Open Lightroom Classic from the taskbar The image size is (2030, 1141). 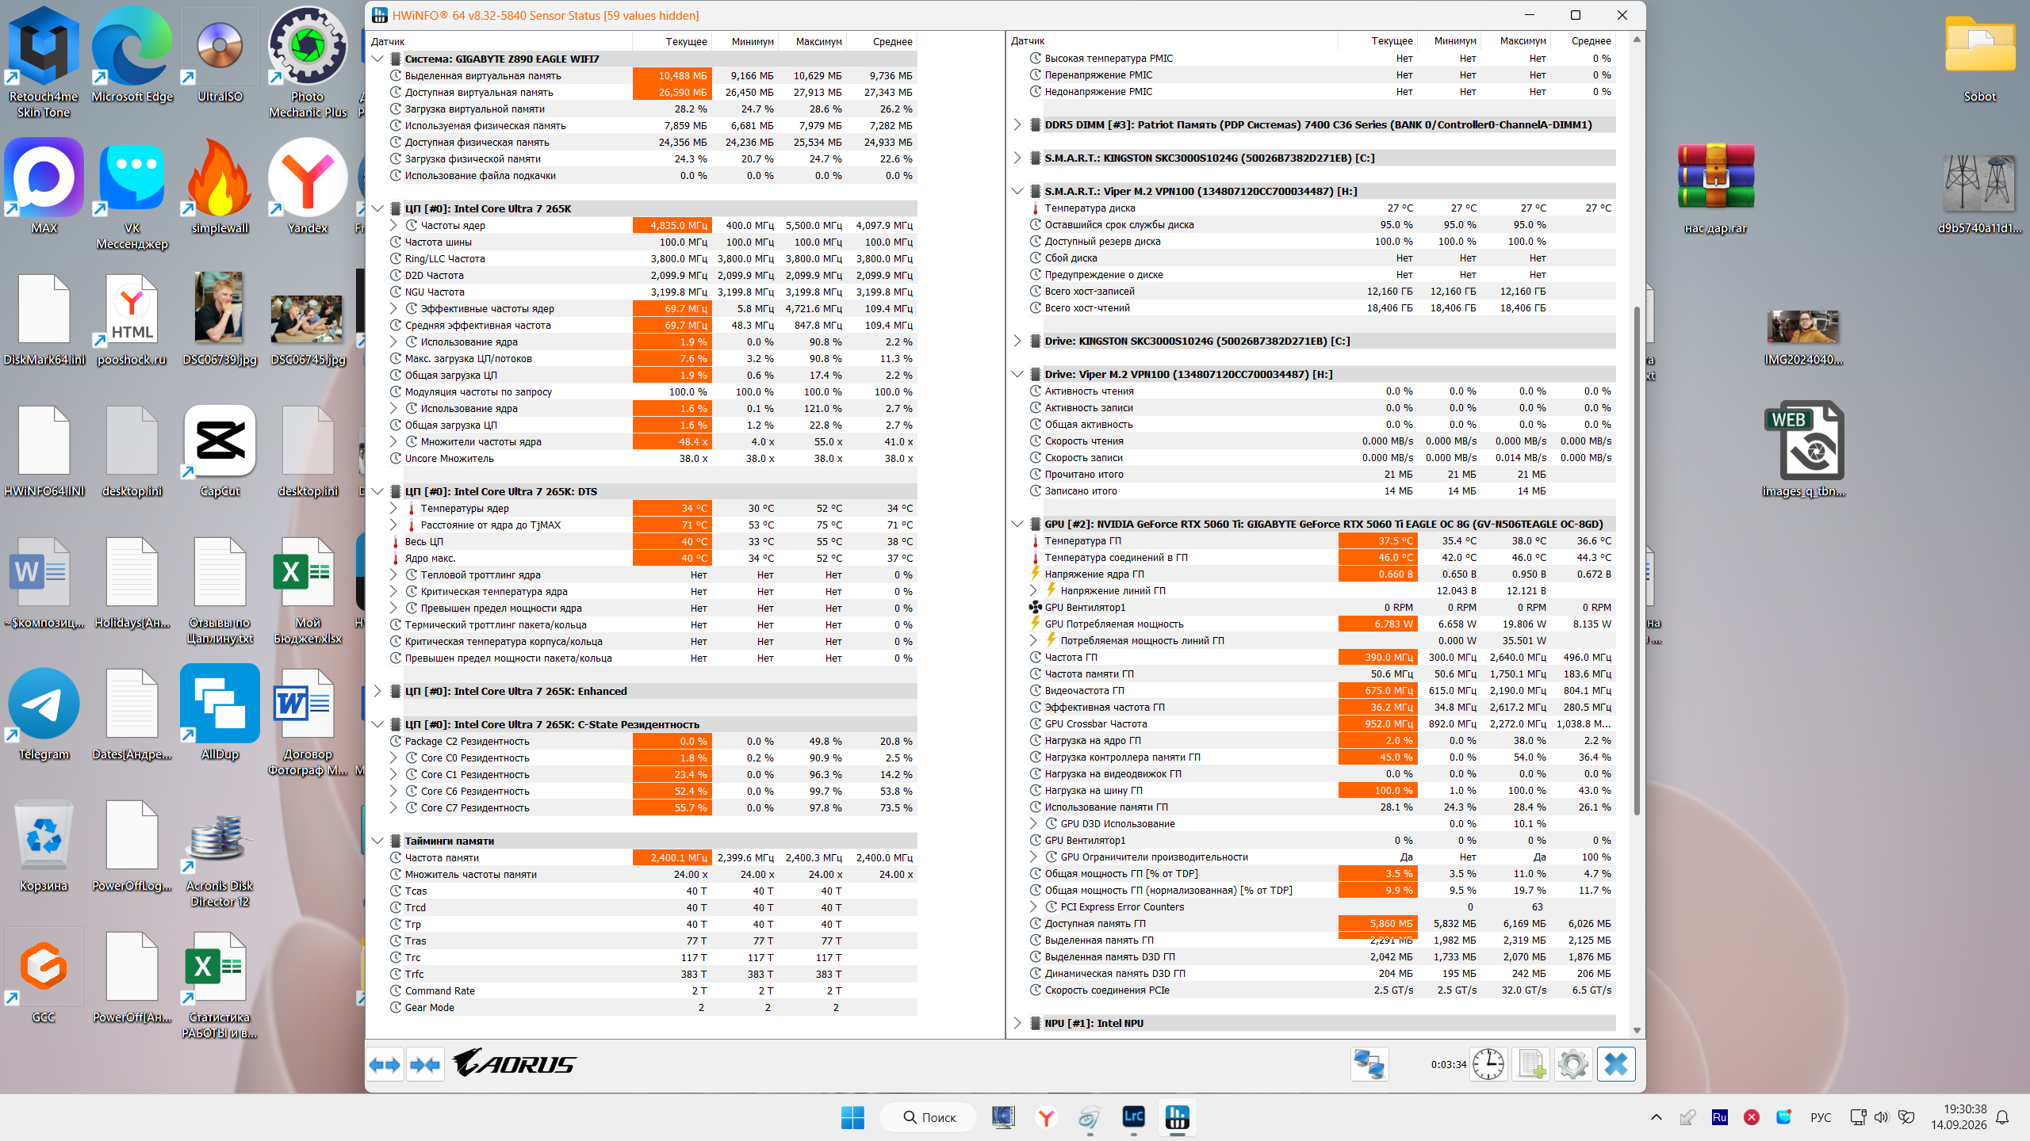pyautogui.click(x=1134, y=1117)
